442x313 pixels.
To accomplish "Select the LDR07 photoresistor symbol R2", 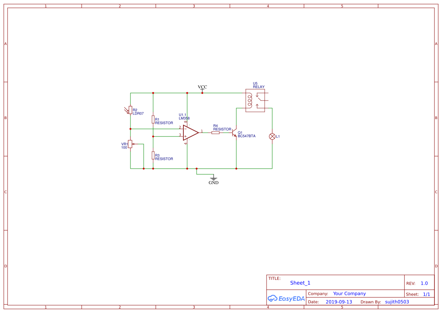I will pyautogui.click(x=130, y=111).
